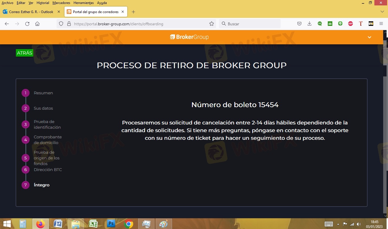Viewport: 388px width, 229px height.
Task: Launch Photoshop from the taskbar
Action: tap(111, 224)
